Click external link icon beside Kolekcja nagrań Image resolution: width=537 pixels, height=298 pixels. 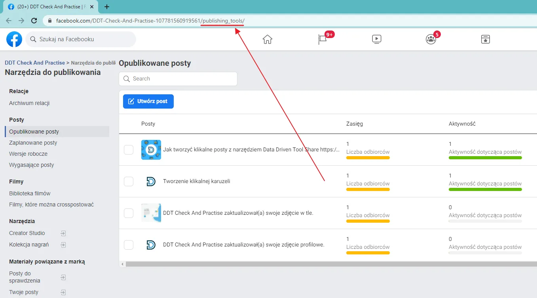point(63,245)
